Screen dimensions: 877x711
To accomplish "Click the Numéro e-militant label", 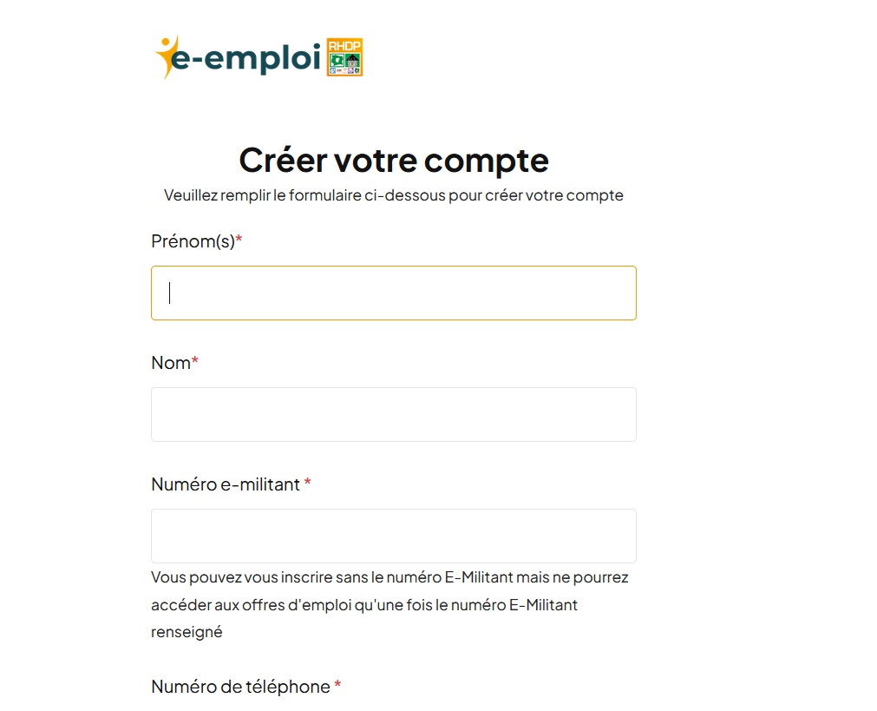I will point(226,484).
